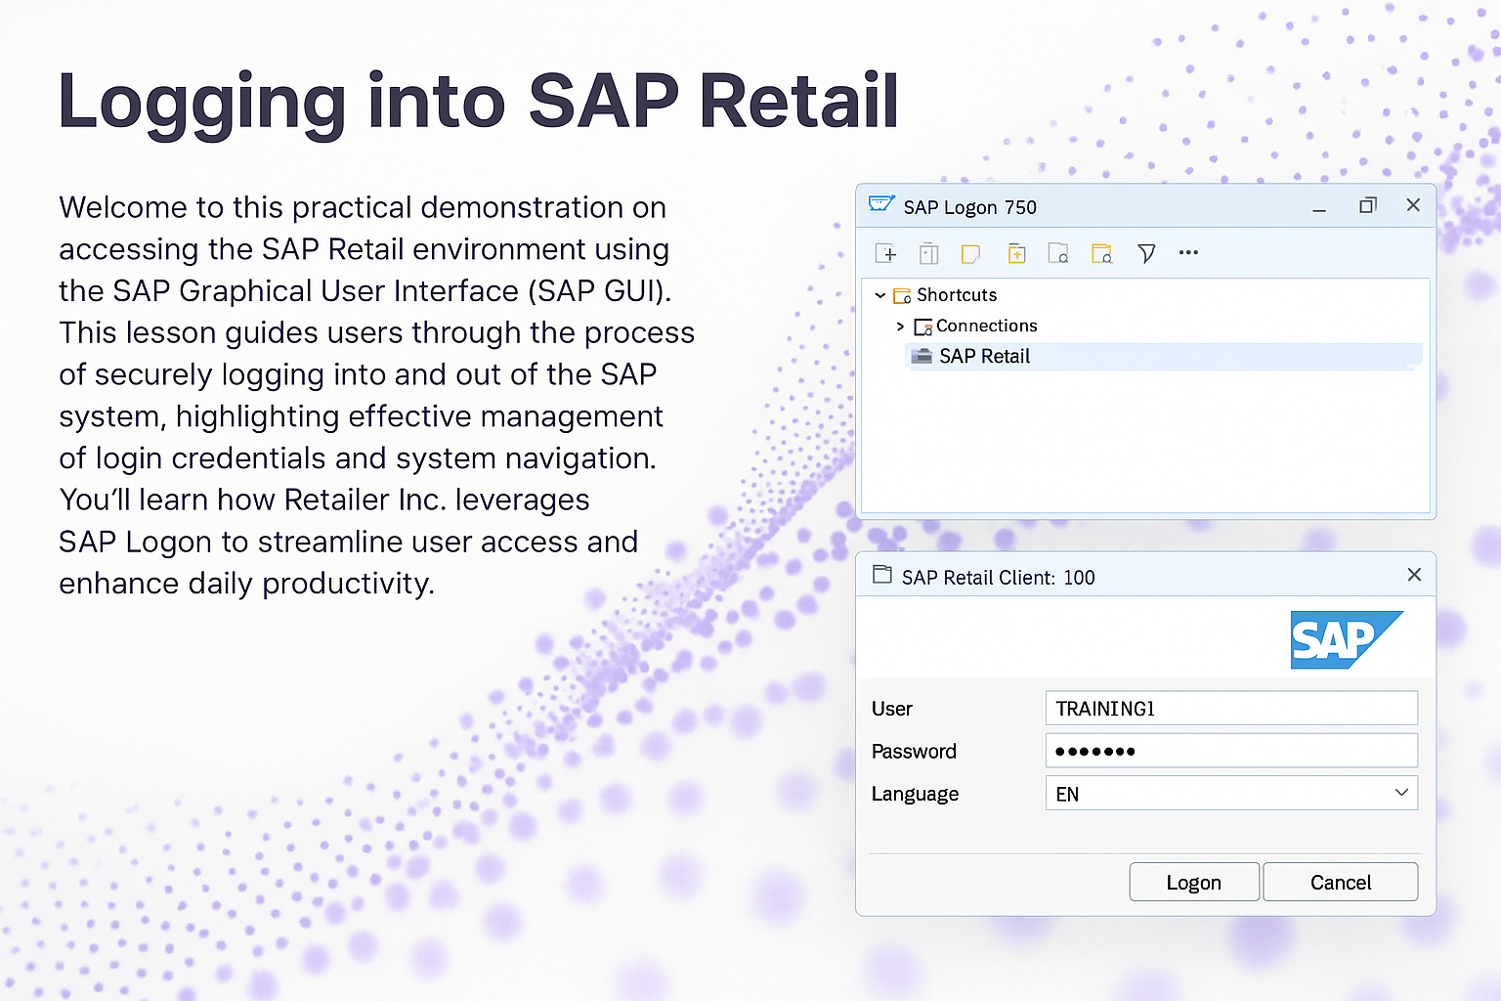
Task: Select the Shortcuts folder row
Action: [x=945, y=295]
